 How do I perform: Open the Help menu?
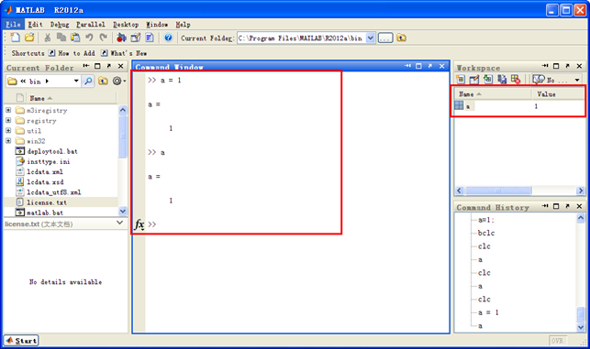pos(183,25)
